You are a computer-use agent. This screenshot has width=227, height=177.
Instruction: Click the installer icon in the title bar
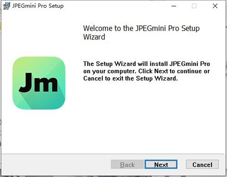[6, 6]
